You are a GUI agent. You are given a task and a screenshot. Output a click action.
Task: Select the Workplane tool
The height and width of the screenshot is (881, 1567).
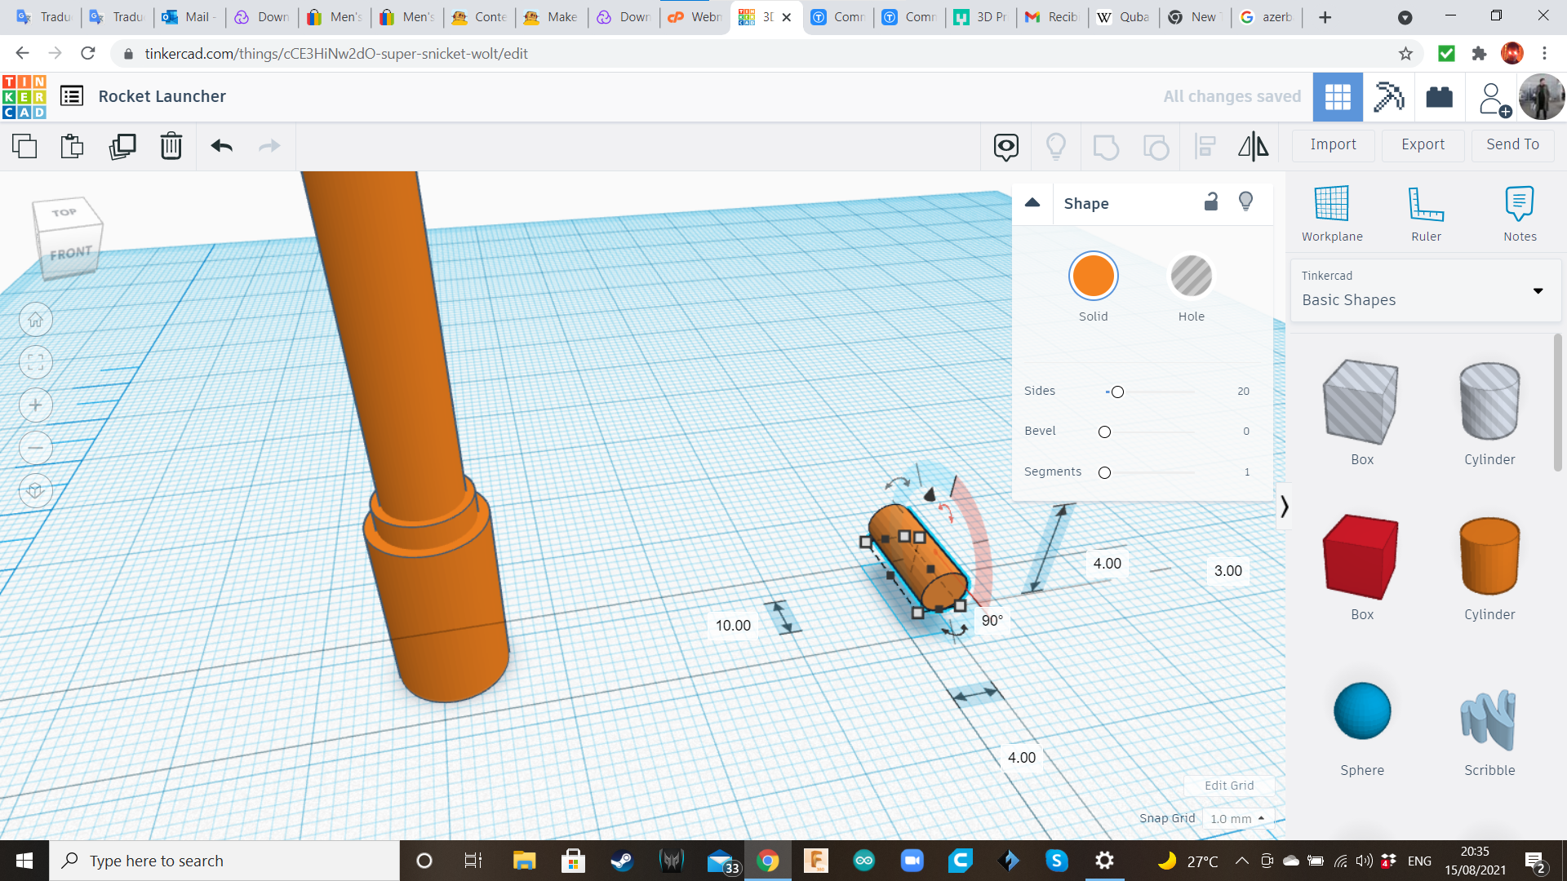click(x=1334, y=212)
